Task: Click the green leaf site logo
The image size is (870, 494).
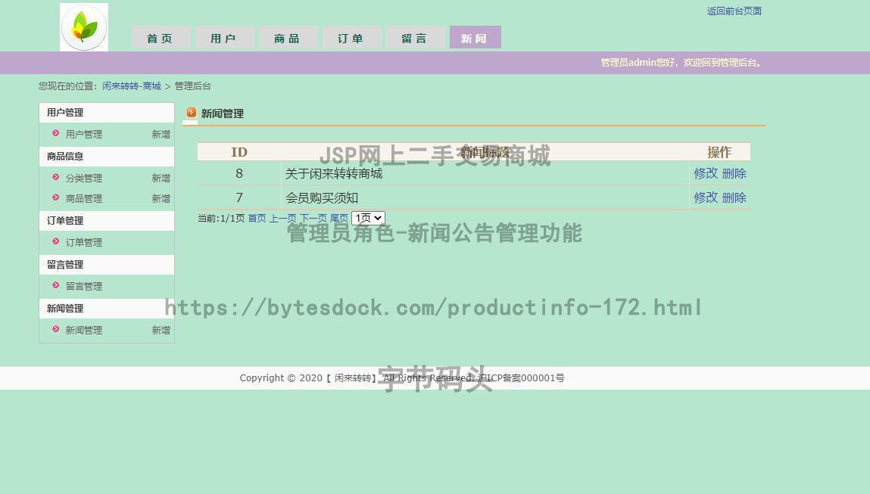Action: [x=83, y=26]
